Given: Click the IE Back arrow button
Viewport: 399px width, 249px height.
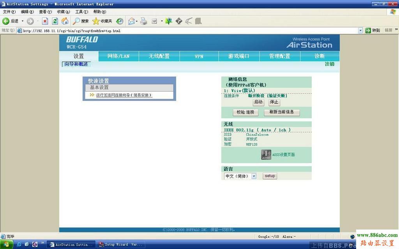Looking at the screenshot, I should pos(6,21).
